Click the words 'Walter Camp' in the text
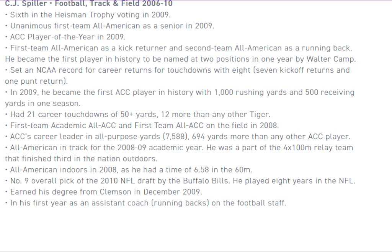The image size is (392, 252). point(330,59)
